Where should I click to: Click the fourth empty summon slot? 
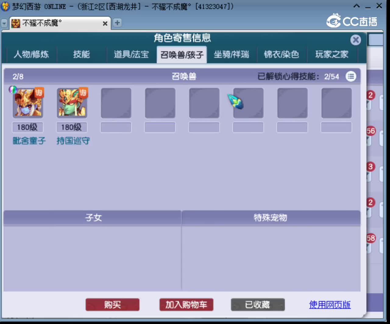[x=160, y=103]
